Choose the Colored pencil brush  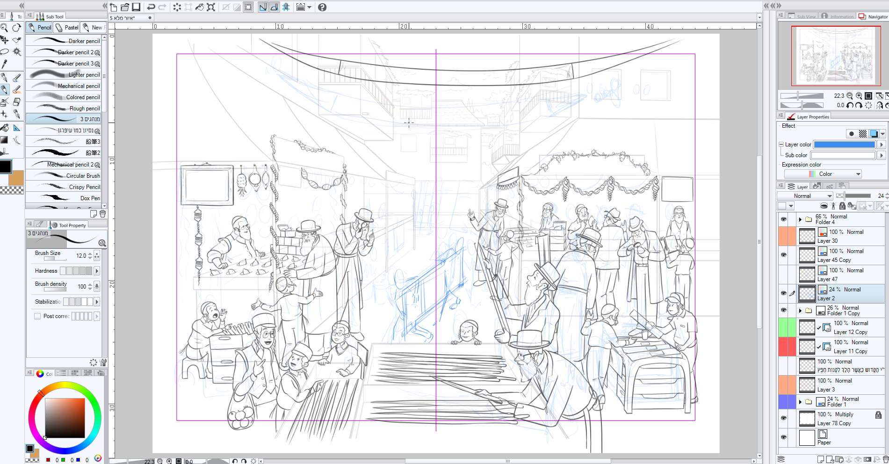tap(64, 97)
